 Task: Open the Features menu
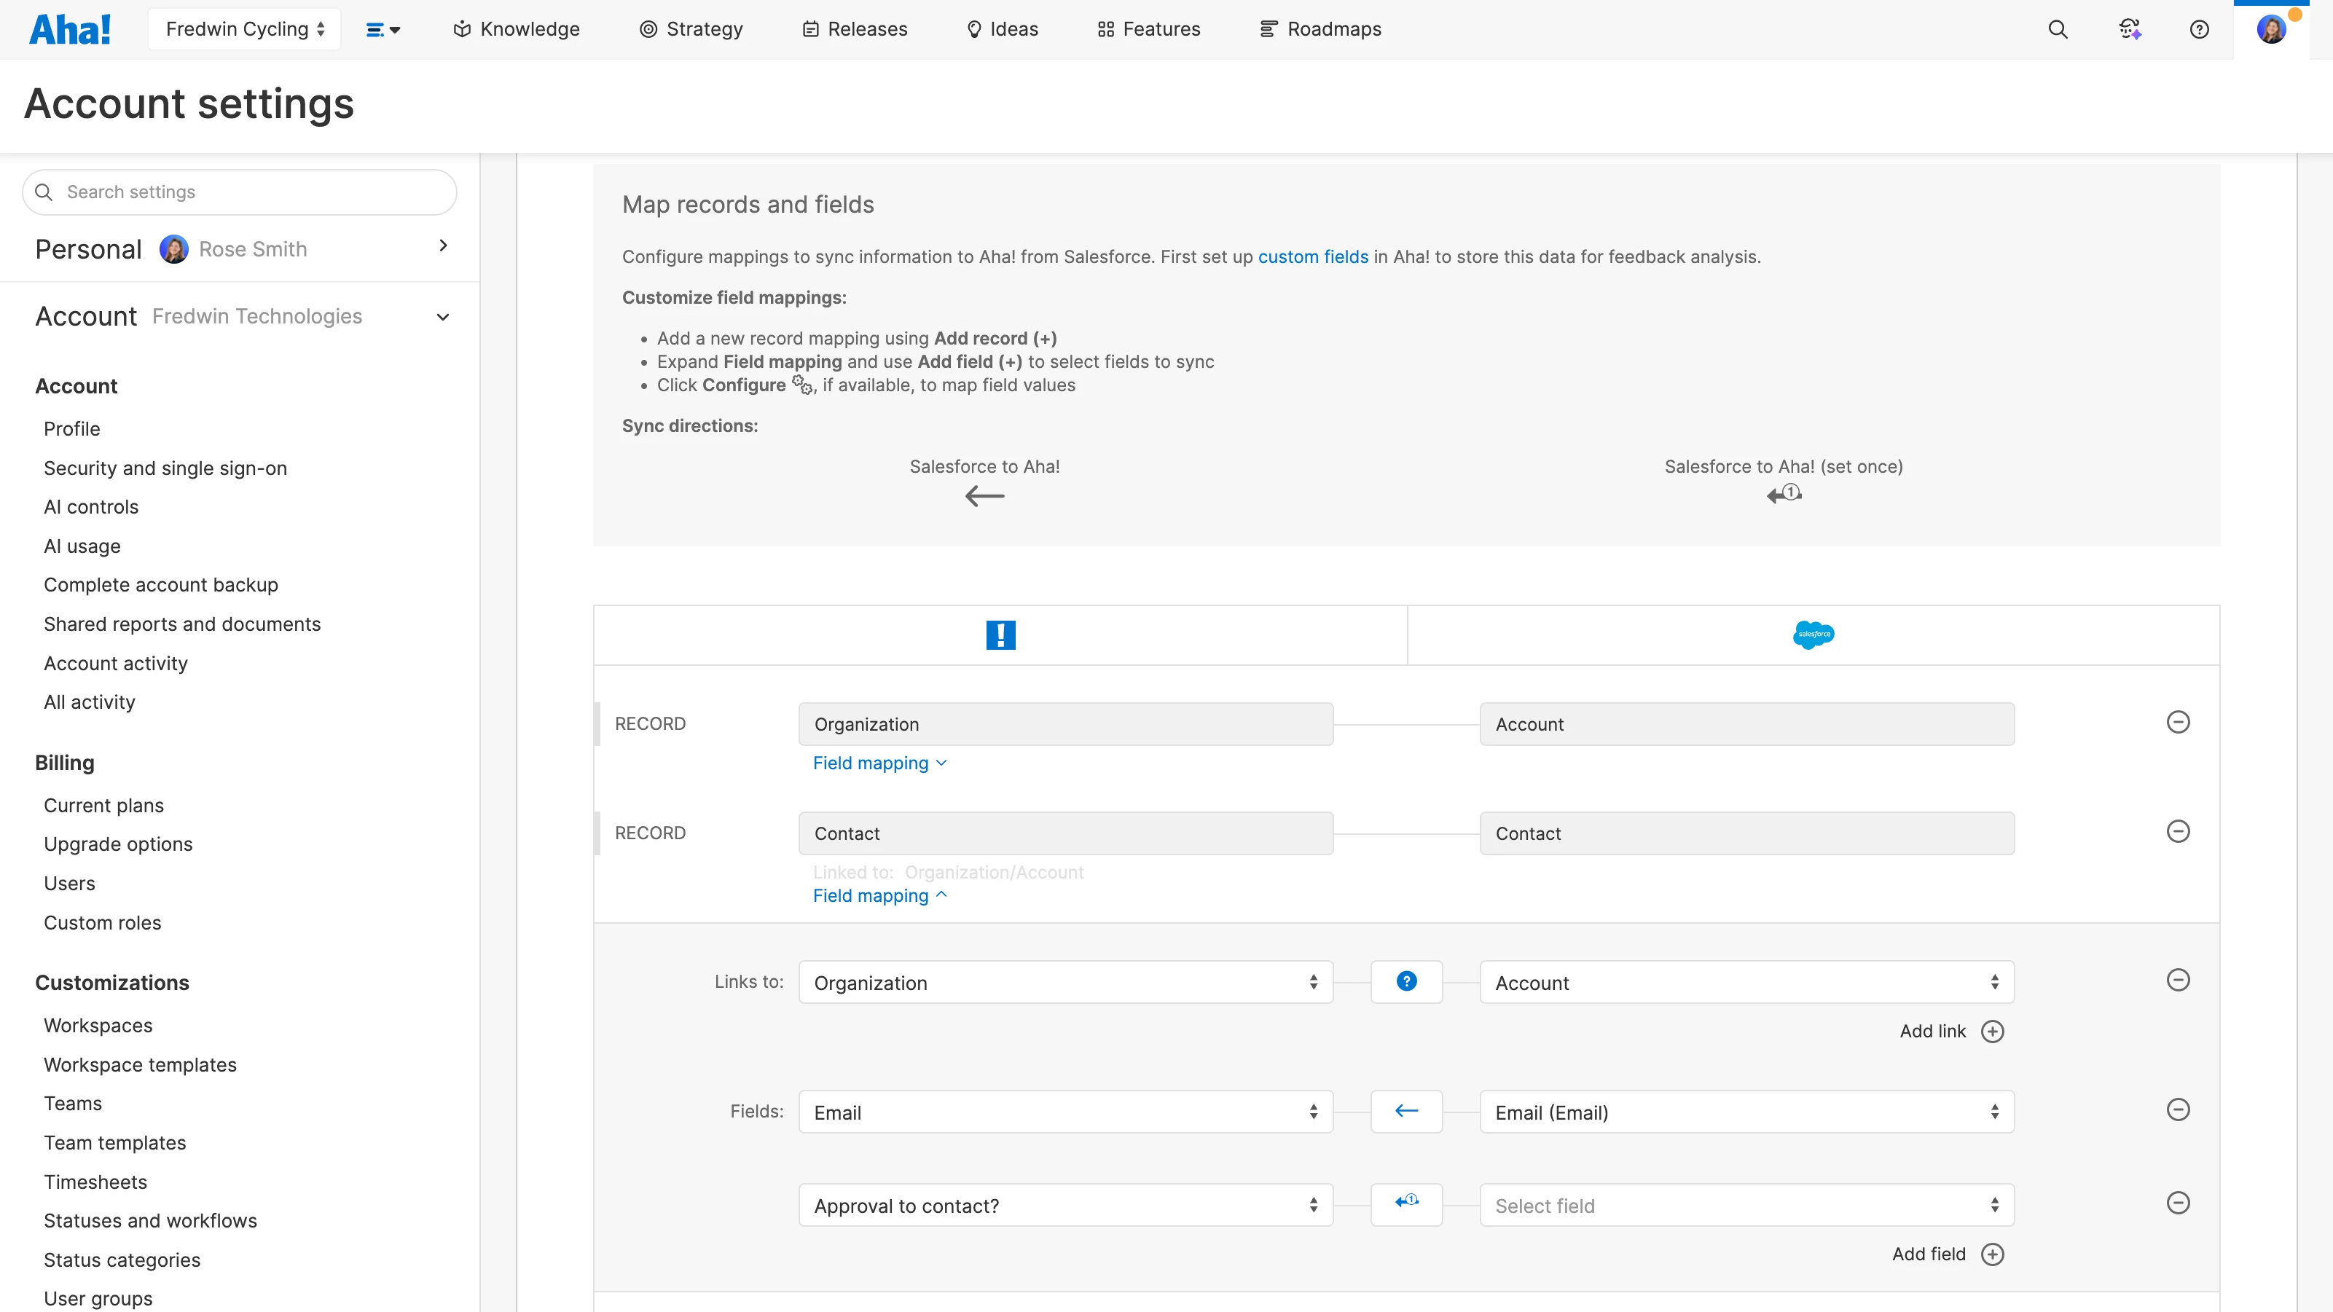click(x=1148, y=29)
